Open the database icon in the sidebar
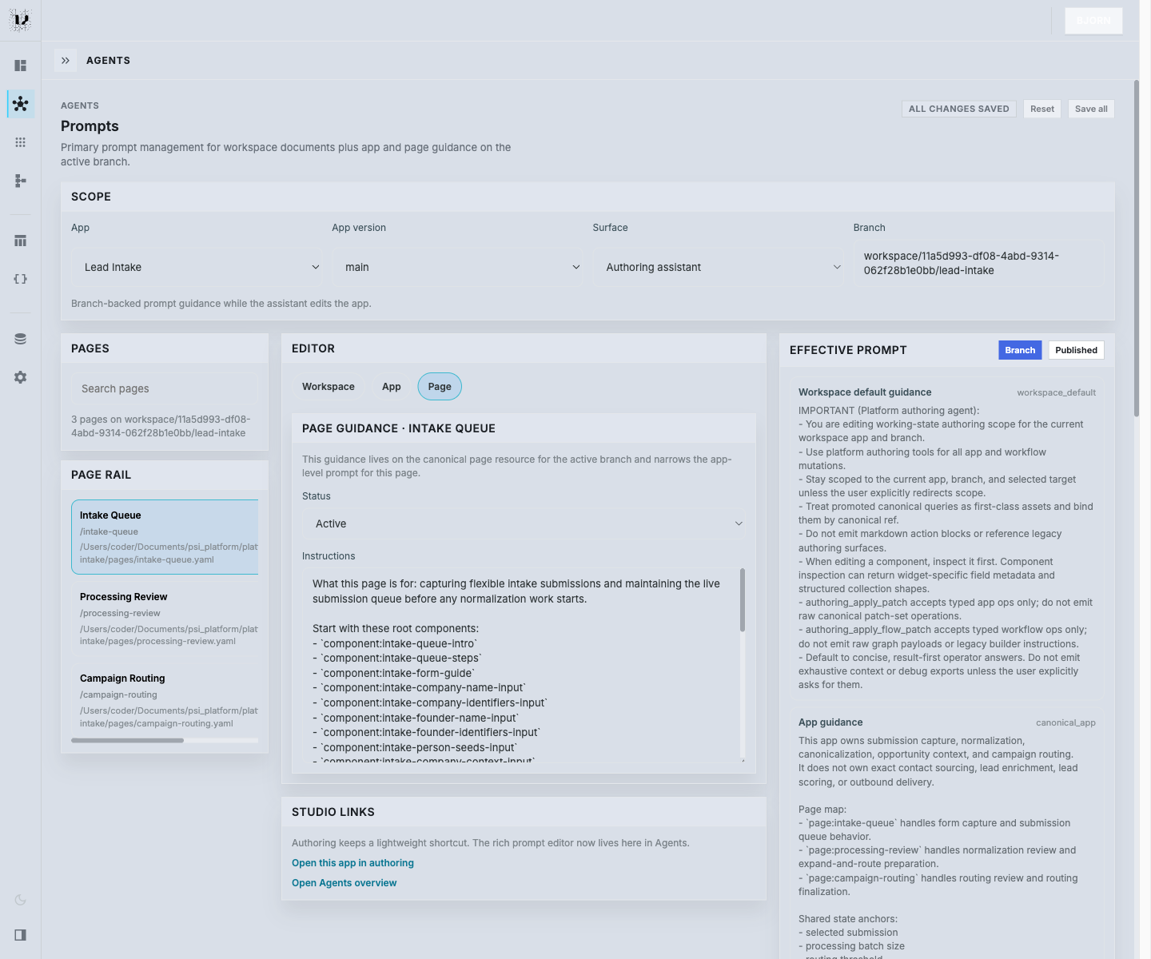 tap(20, 338)
